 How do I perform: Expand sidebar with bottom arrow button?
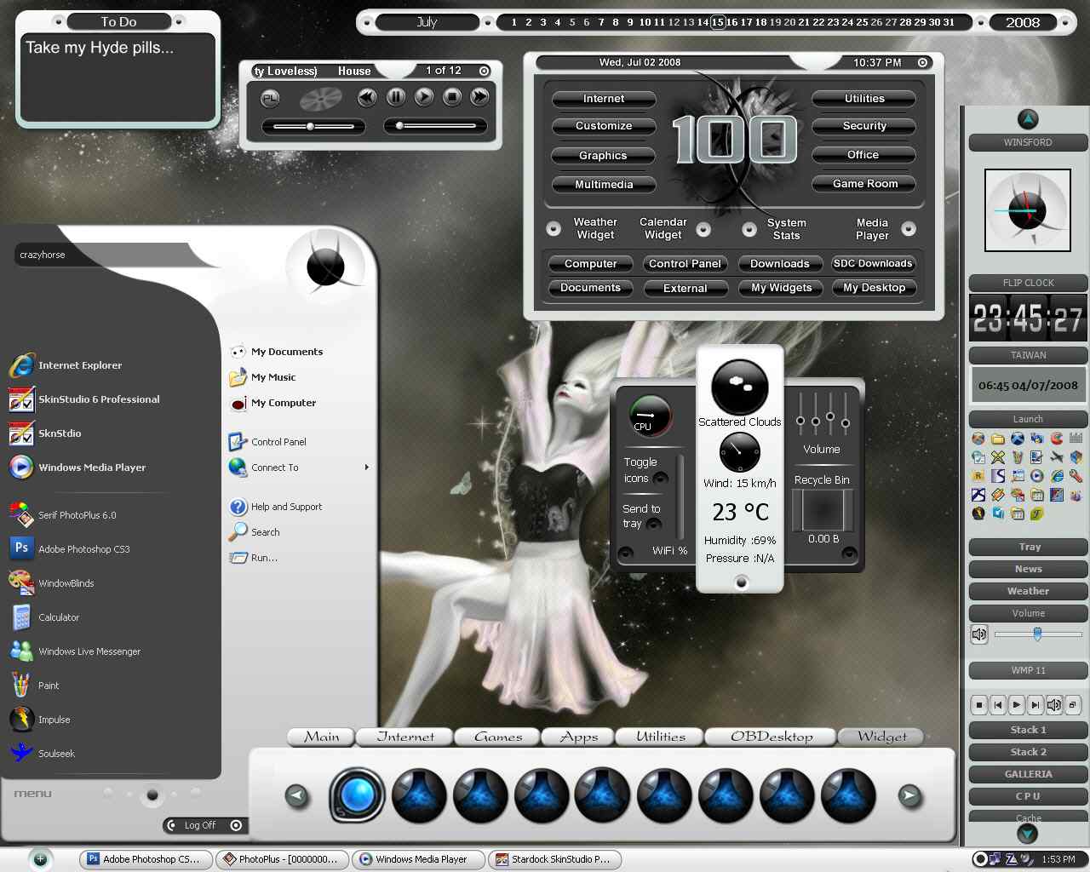[1028, 835]
